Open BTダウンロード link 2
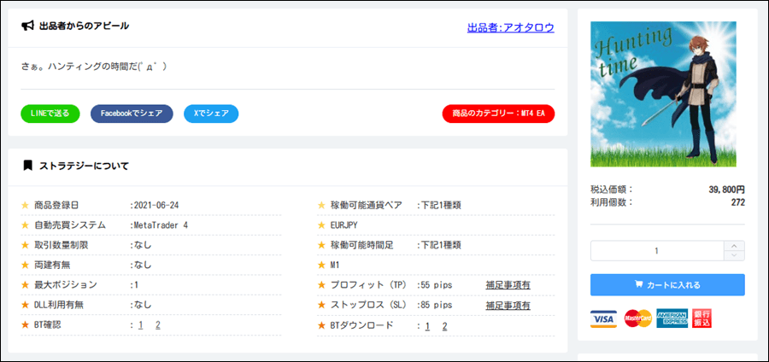 point(444,326)
